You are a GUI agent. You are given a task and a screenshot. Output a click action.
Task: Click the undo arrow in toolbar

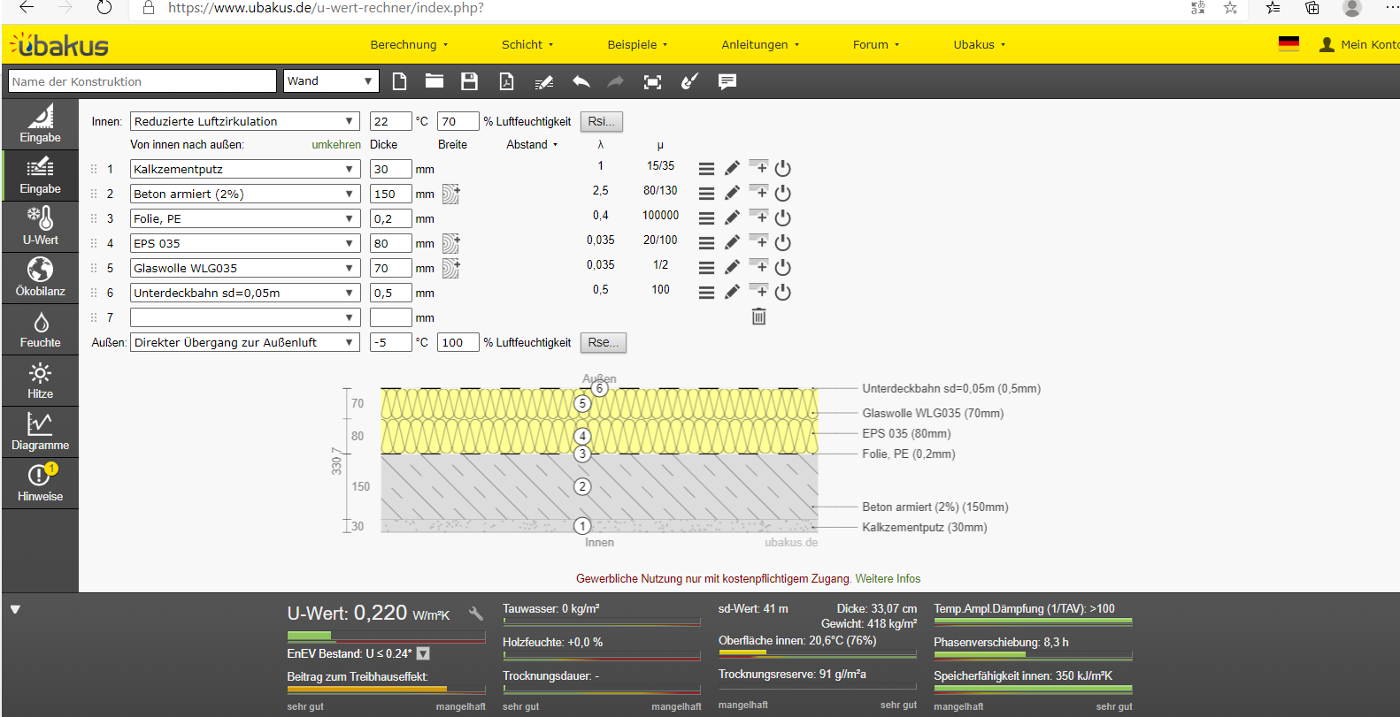tap(581, 81)
